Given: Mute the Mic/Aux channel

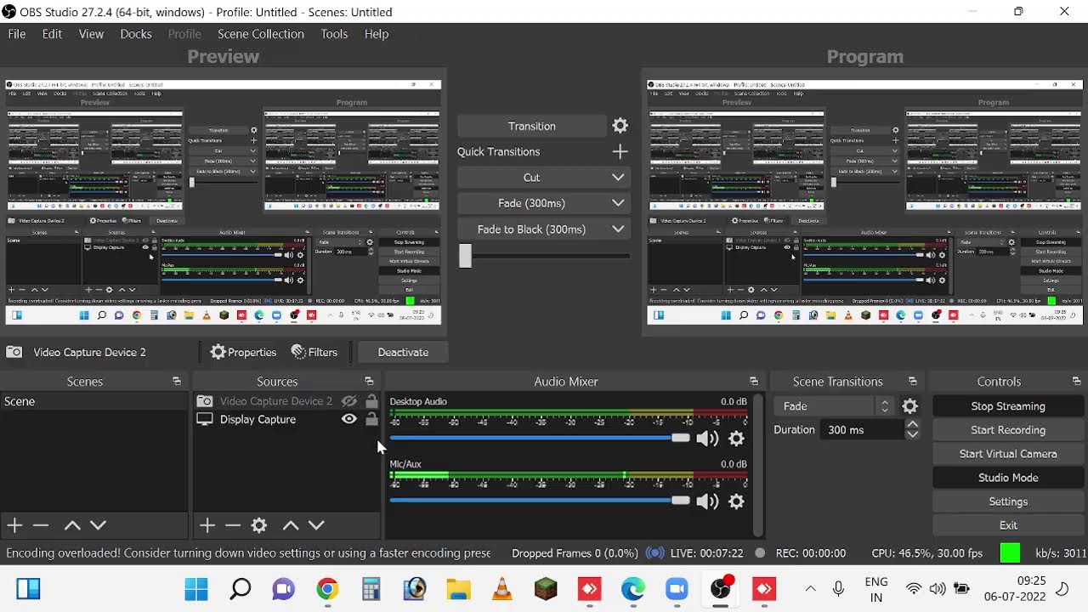Looking at the screenshot, I should pos(707,501).
